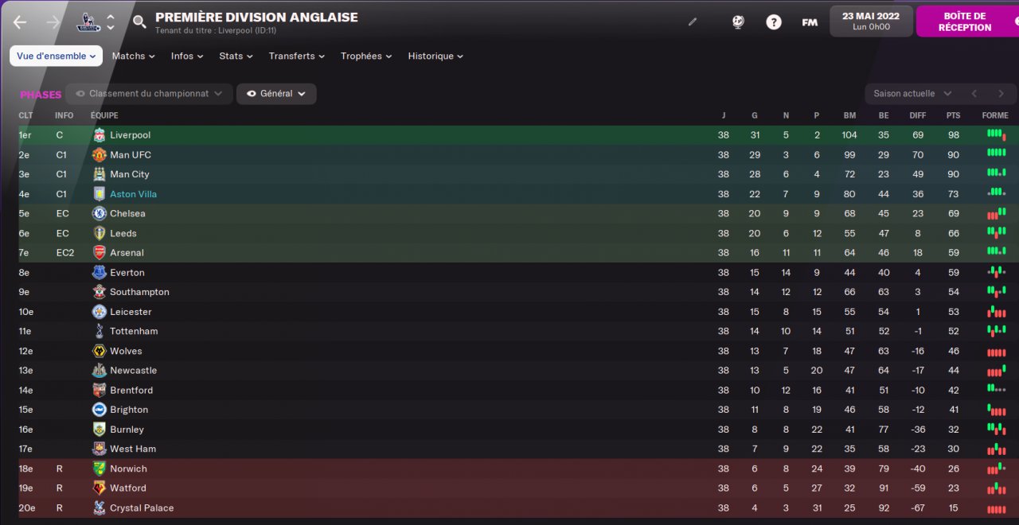Click the pencil edit icon
This screenshot has width=1019, height=525.
point(693,22)
